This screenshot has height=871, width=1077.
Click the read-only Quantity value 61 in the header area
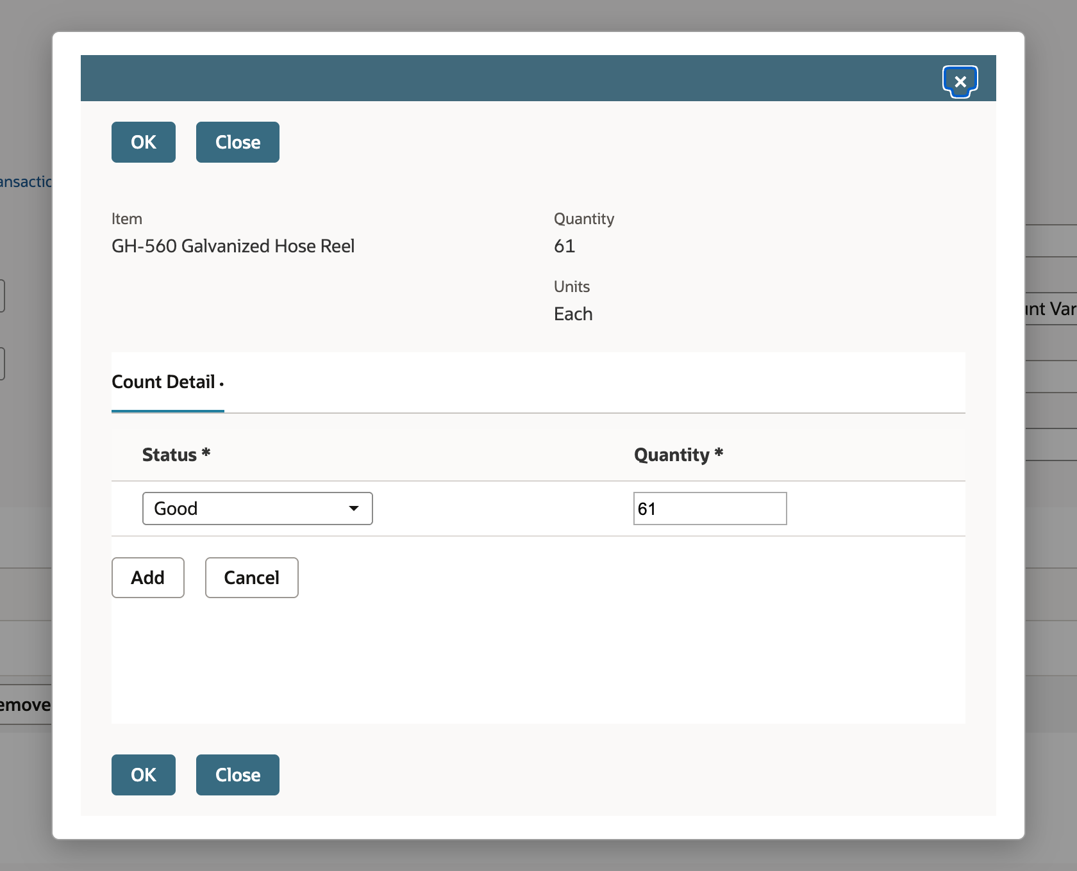pos(564,246)
